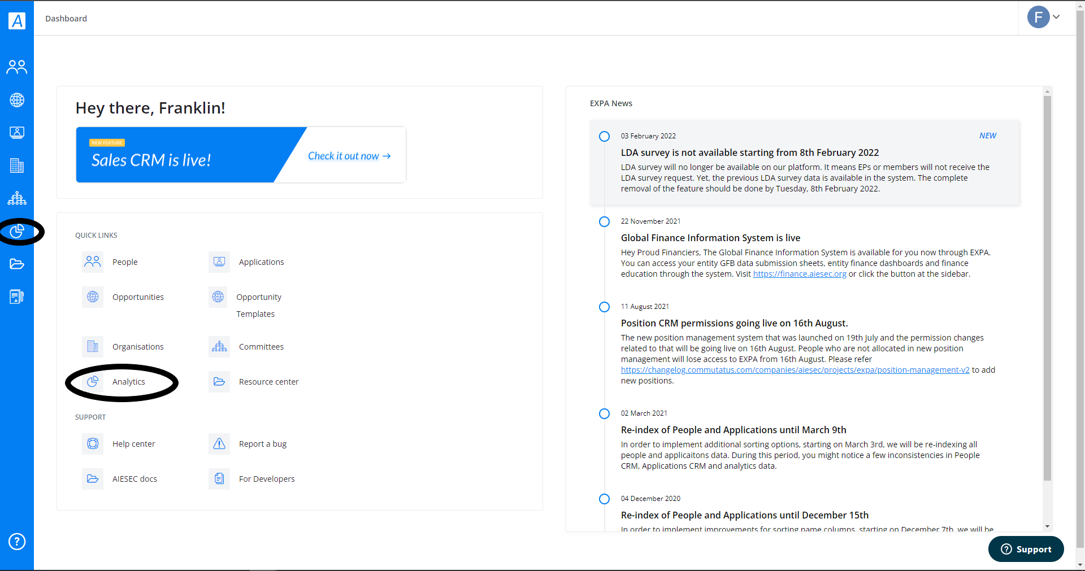Click the 22 November 2021 timeline marker

tap(604, 221)
